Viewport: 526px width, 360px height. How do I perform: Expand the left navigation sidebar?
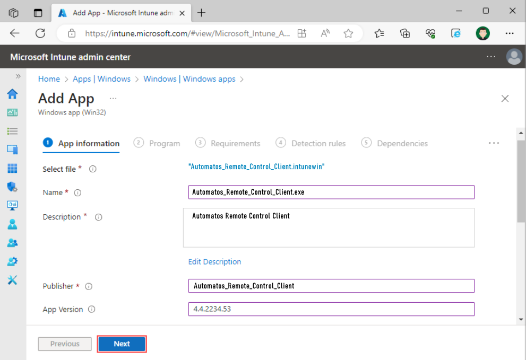(18, 76)
